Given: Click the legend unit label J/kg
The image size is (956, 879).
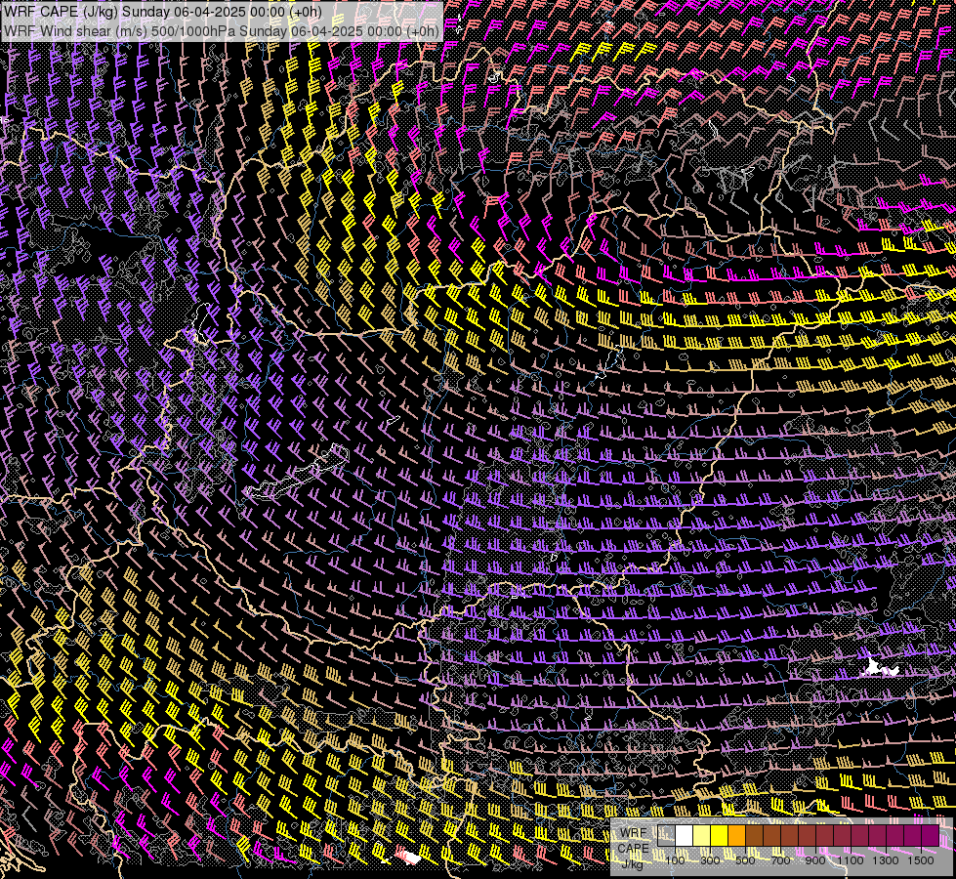Looking at the screenshot, I should (x=633, y=863).
